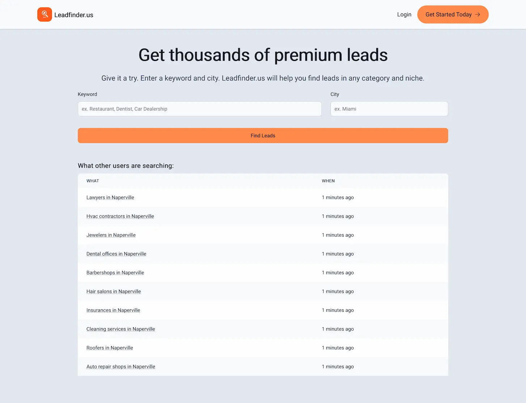Open the Jewelers in Naperville link

point(111,235)
